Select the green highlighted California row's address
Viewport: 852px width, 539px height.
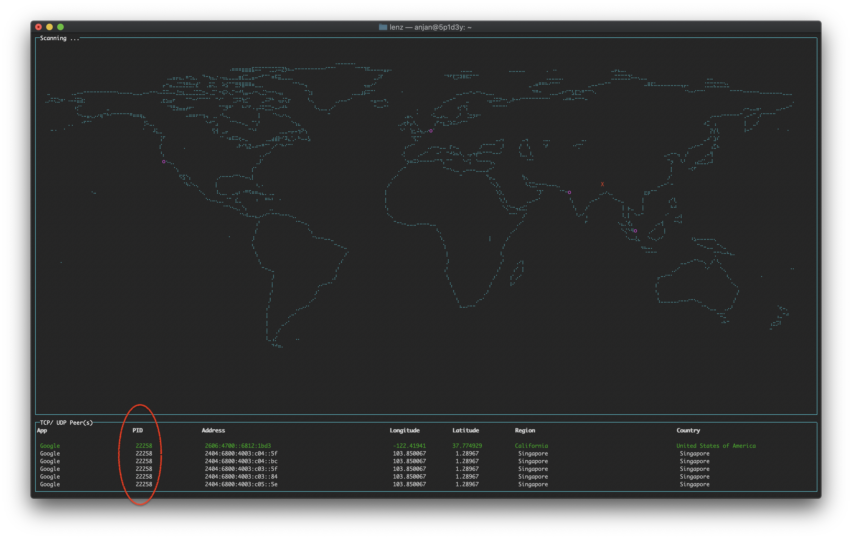coord(238,446)
